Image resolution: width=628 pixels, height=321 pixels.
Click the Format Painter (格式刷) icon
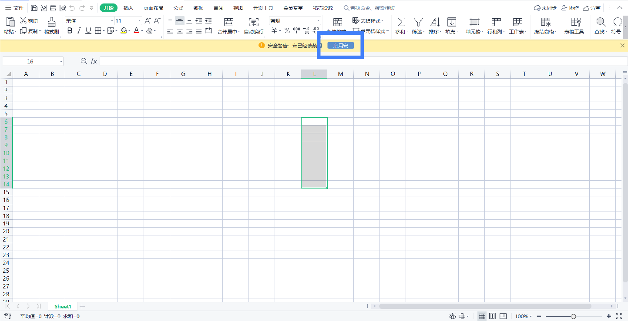51,22
